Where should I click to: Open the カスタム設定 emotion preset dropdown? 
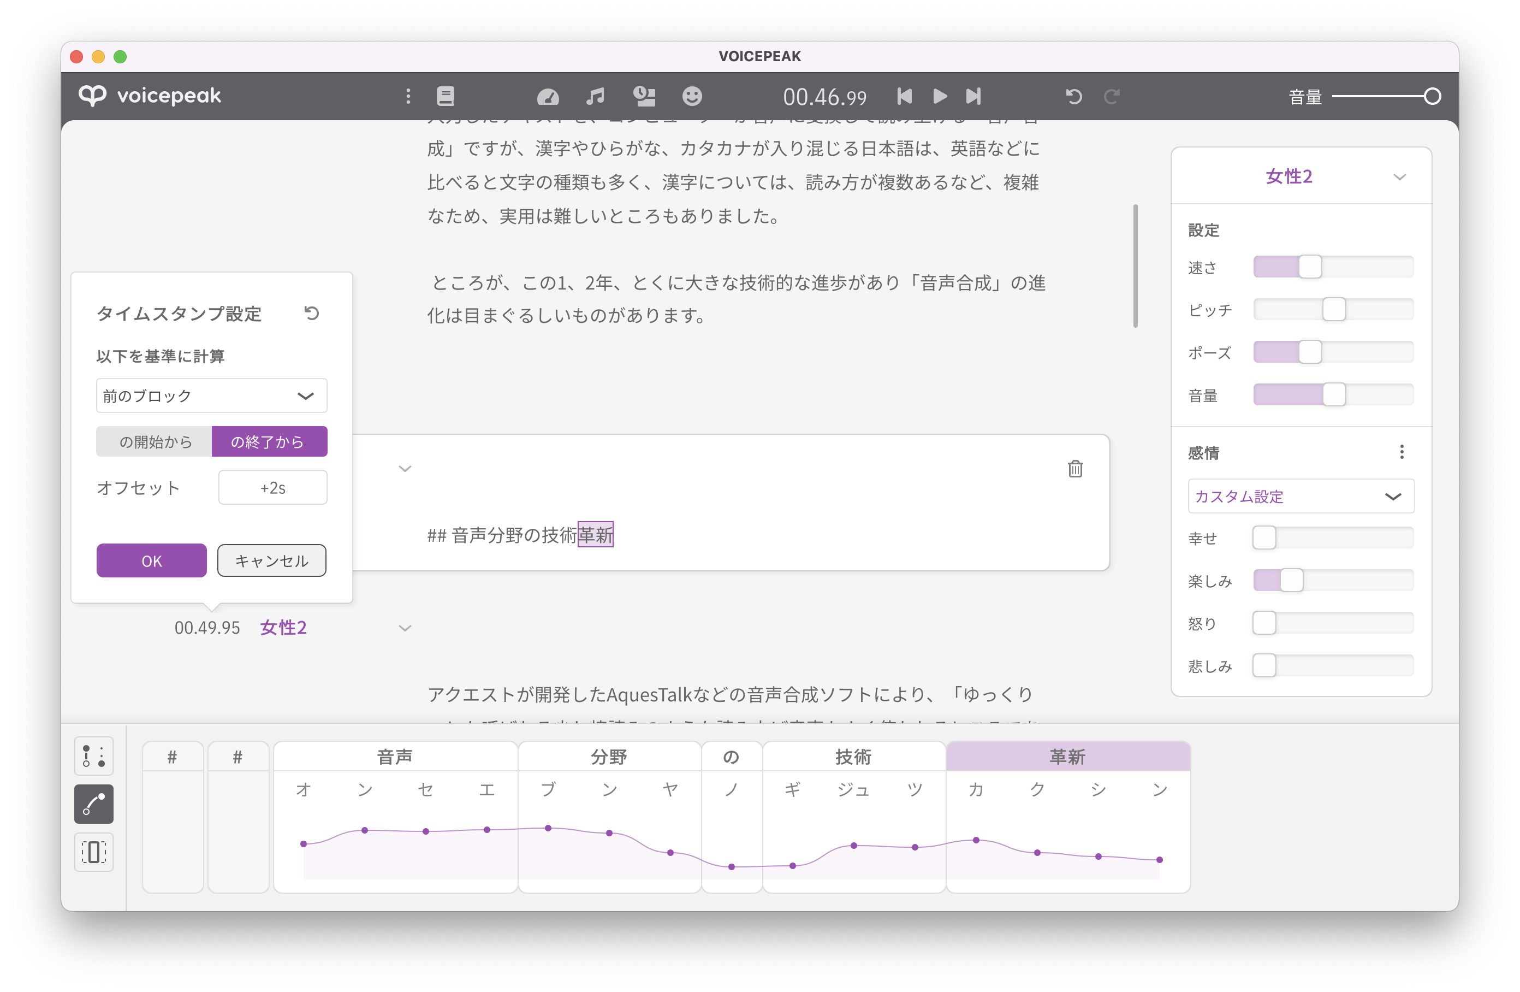click(1301, 496)
